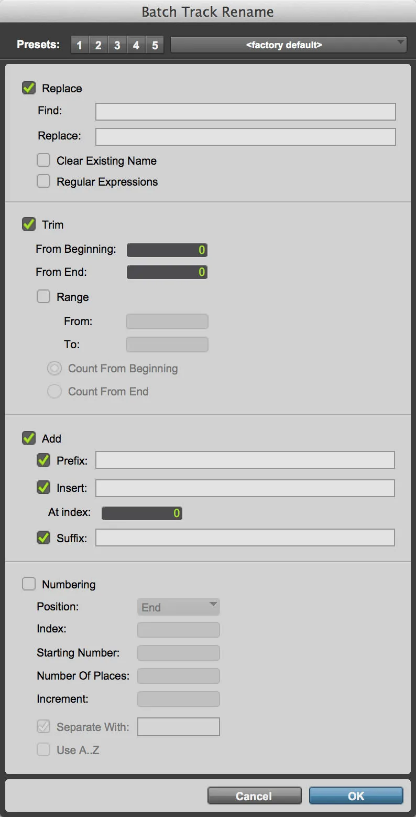Confirm with the OK button
Viewport: 416px width, 817px height.
(x=356, y=795)
